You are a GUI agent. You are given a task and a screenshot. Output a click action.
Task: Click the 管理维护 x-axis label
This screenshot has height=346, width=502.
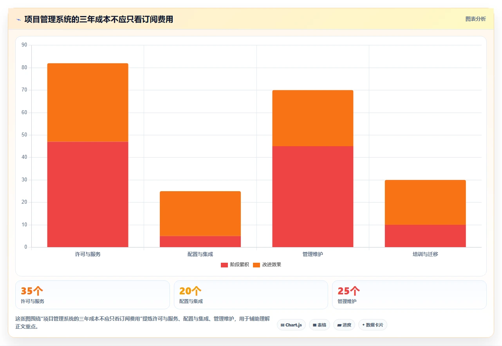313,254
